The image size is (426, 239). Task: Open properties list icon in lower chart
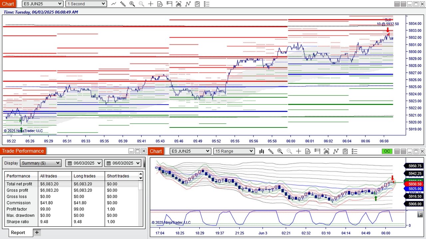(x=354, y=151)
